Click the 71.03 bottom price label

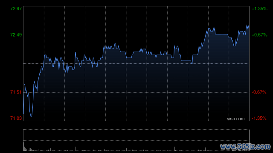click(16, 118)
